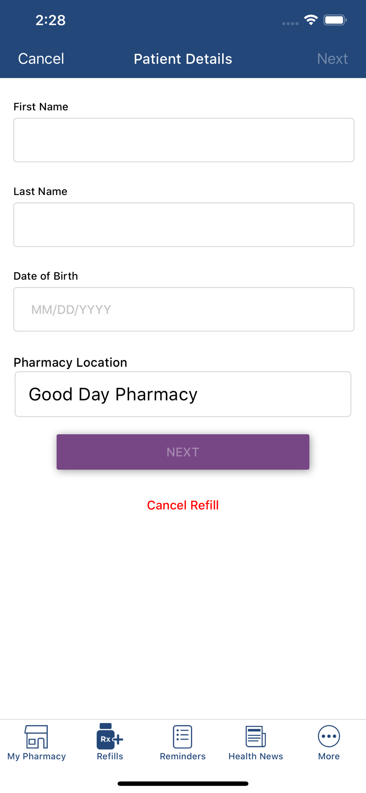The height and width of the screenshot is (793, 366).
Task: Tap the battery indicator icon
Action: (x=335, y=20)
